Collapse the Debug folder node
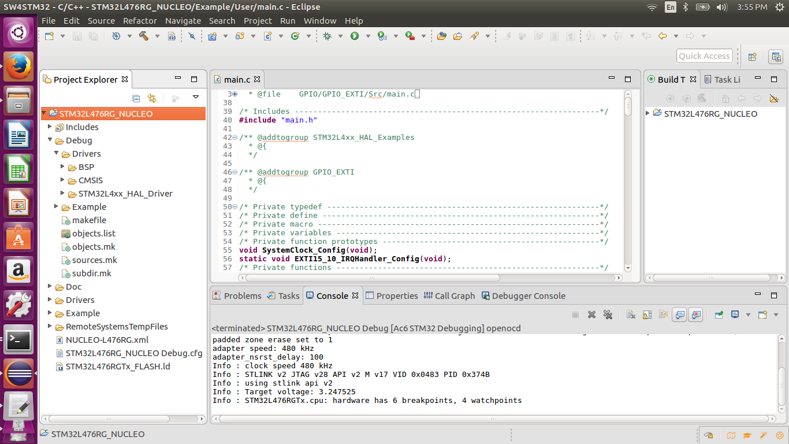 coord(50,140)
